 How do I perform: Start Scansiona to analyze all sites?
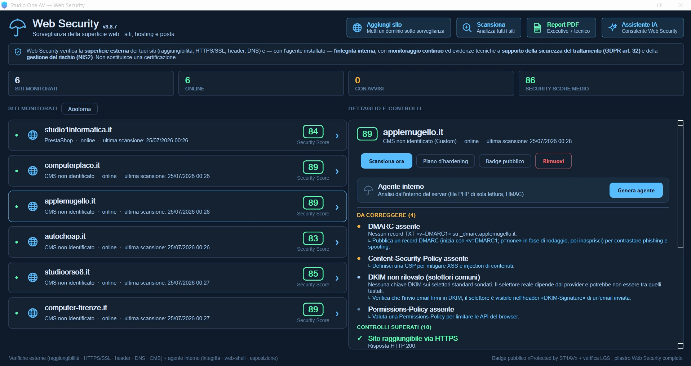point(488,28)
